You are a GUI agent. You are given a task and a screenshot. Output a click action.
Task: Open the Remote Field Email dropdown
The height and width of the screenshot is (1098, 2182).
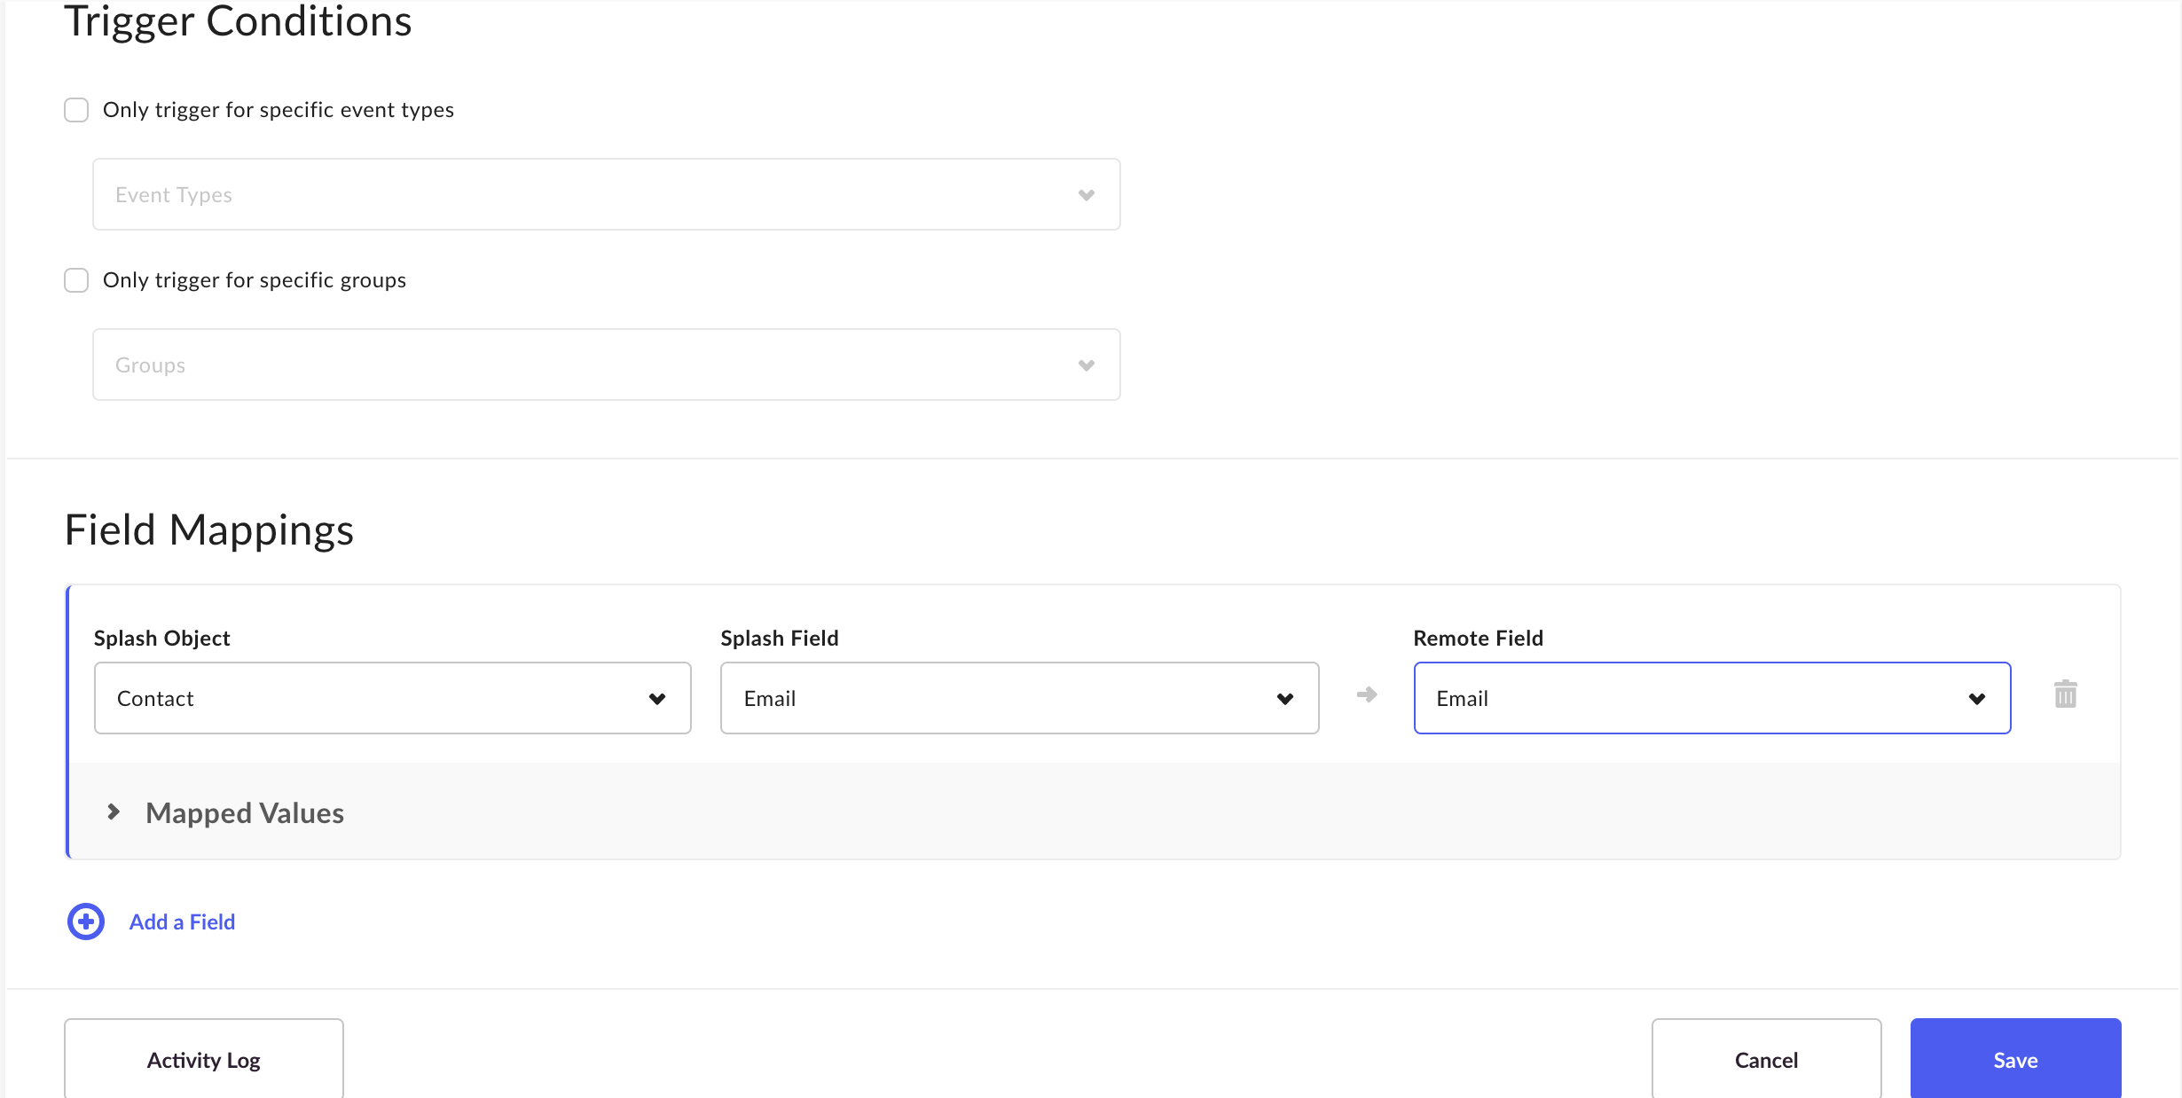coord(1712,698)
